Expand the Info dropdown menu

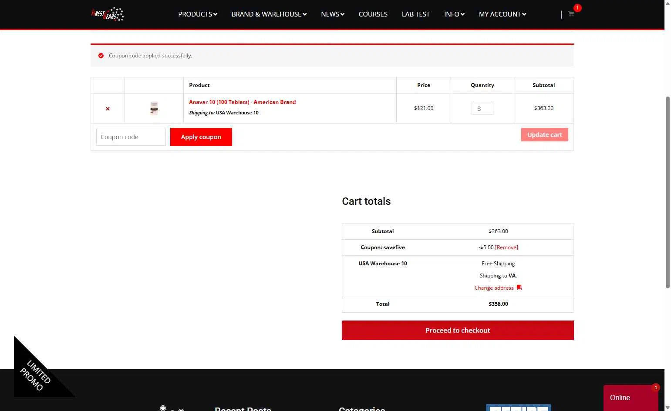pyautogui.click(x=454, y=14)
